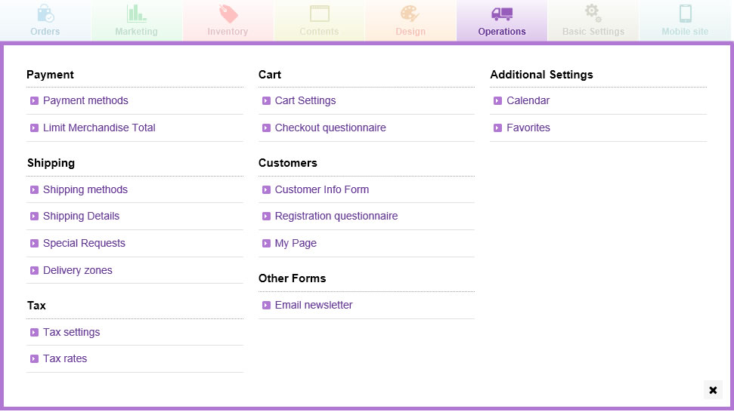This screenshot has width=734, height=415.
Task: Open the Basic Settings gear icon
Action: pyautogui.click(x=593, y=13)
